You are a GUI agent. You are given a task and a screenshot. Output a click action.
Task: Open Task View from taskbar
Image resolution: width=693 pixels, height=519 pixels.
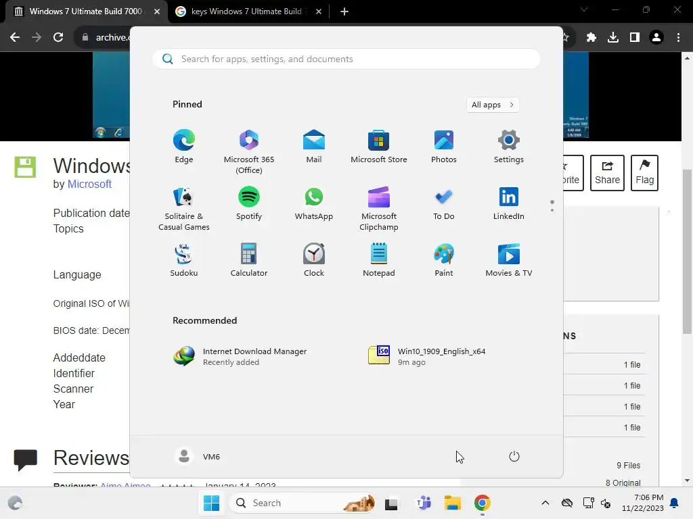tap(391, 503)
